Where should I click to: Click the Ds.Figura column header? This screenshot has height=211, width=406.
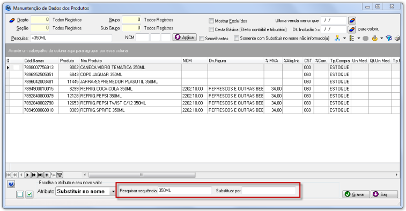pos(235,61)
